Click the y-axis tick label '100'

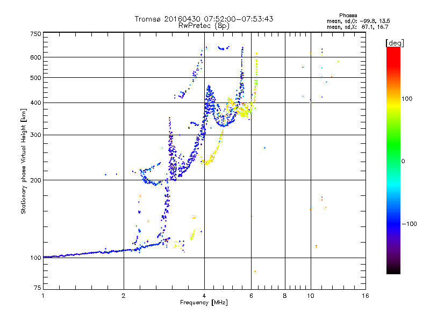[35, 258]
